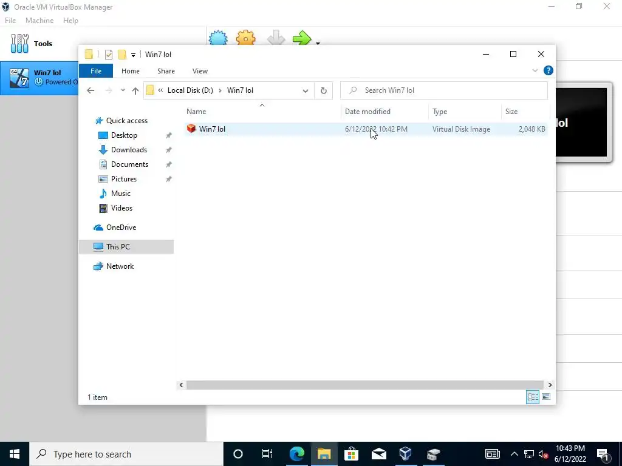Launch Microsoft Edge from taskbar
The height and width of the screenshot is (466, 622).
click(296, 454)
